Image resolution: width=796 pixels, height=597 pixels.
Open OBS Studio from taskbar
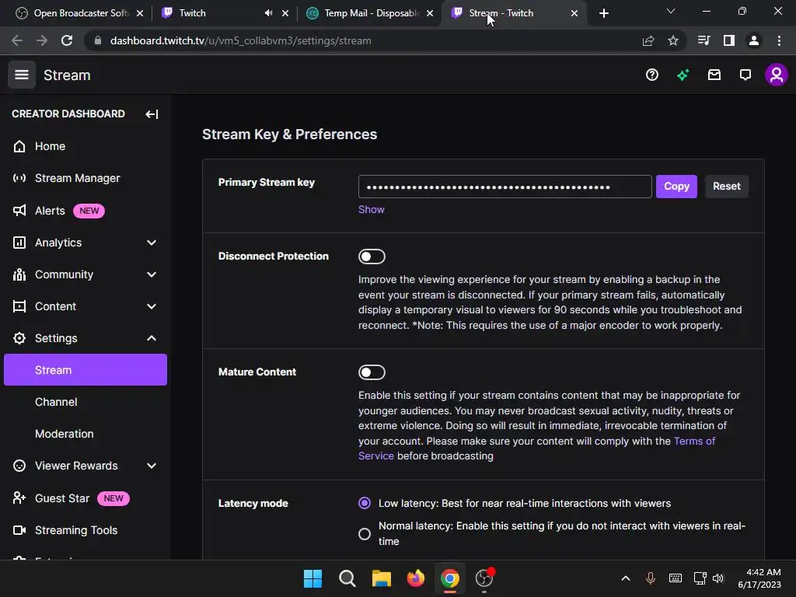(484, 578)
